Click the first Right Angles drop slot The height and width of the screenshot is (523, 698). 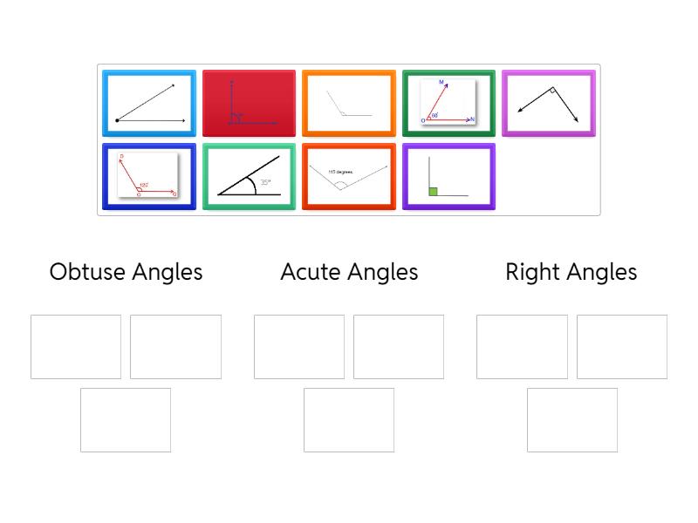tap(522, 347)
